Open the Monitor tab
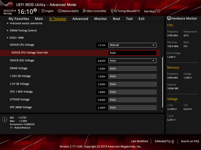The height and width of the screenshot is (150, 201). click(x=100, y=19)
